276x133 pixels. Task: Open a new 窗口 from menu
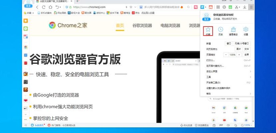229,44
